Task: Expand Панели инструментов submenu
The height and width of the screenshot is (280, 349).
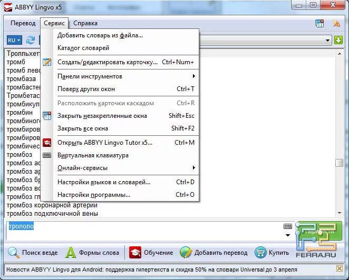Action: tap(126, 76)
